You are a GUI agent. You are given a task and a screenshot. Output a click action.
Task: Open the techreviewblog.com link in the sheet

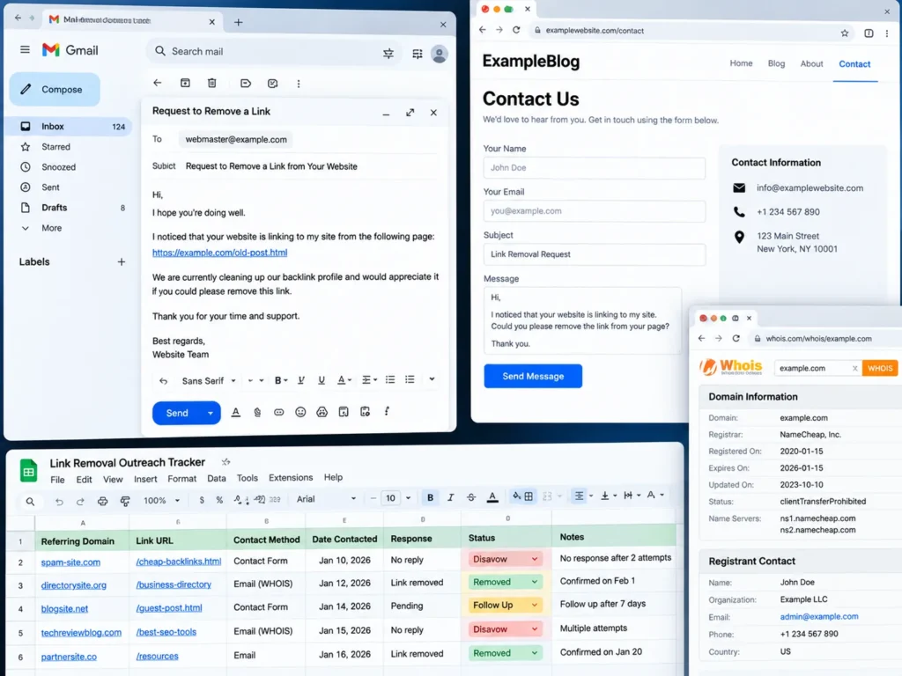coord(81,632)
